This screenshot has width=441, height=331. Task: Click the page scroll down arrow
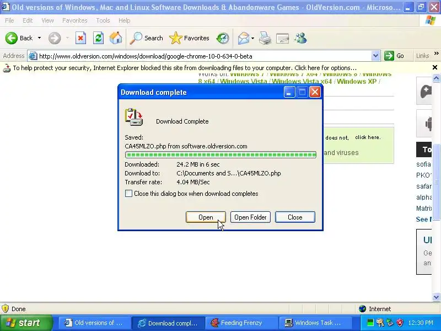436,297
